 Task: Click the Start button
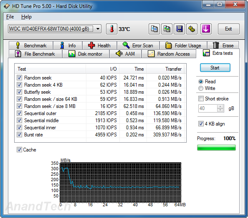[x=215, y=68]
